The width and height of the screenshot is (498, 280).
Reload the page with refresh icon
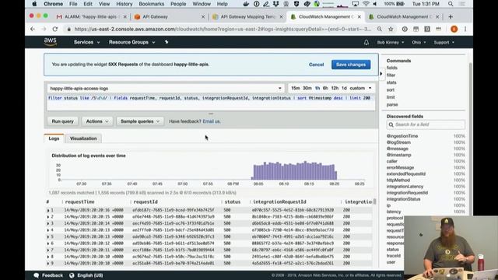[x=55, y=29]
